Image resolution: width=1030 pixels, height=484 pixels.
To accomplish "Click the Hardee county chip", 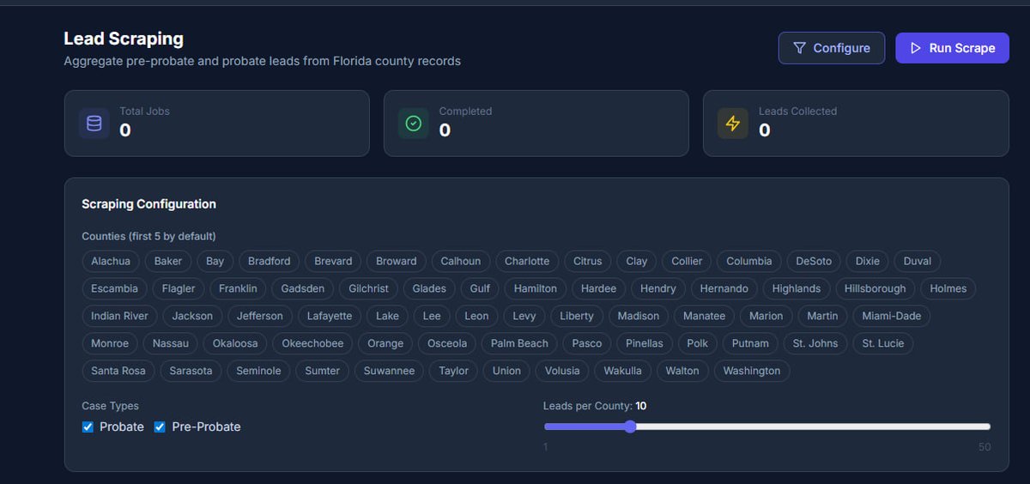I will click(598, 288).
